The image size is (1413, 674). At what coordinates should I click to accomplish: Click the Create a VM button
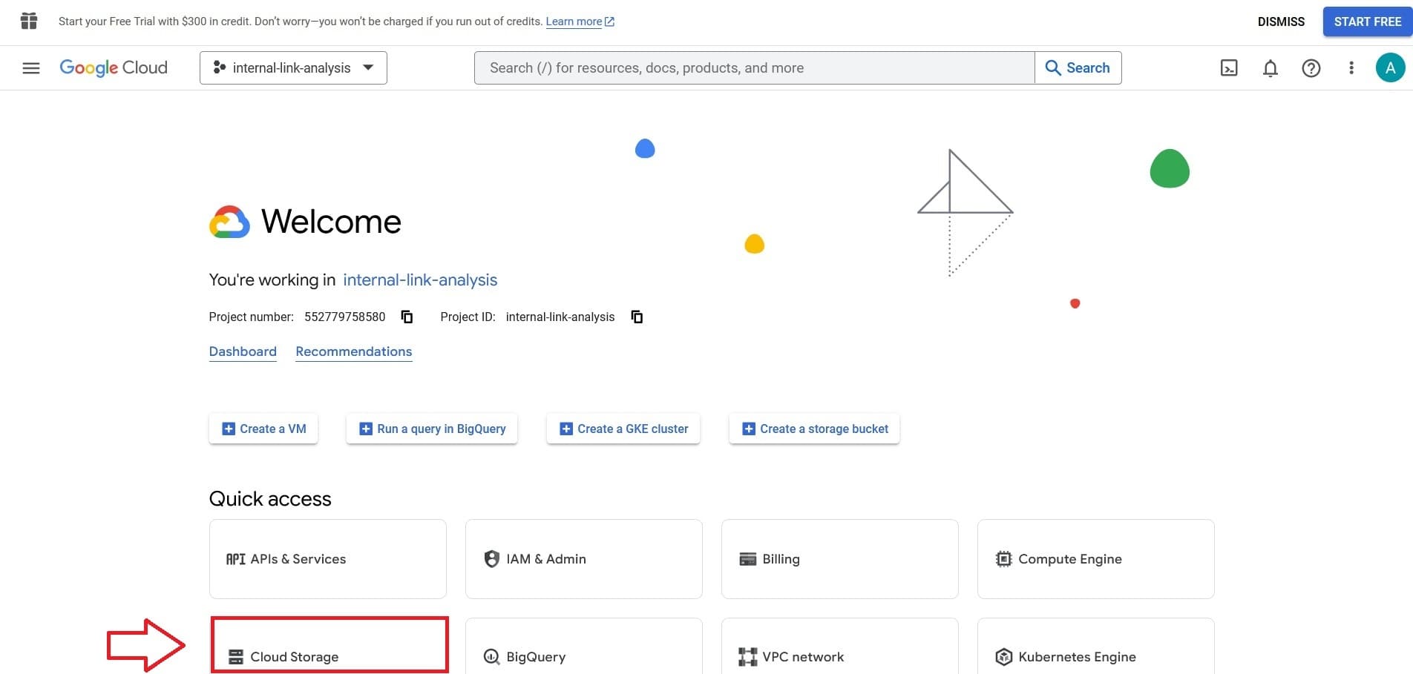(x=263, y=429)
